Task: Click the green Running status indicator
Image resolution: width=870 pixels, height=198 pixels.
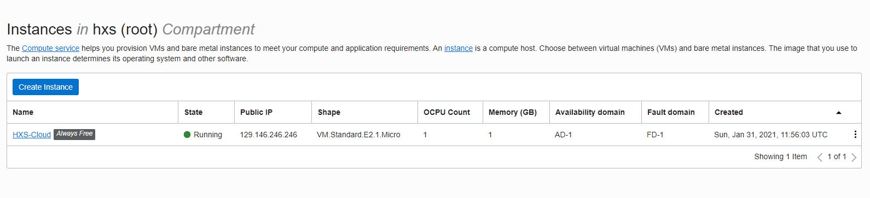Action: (187, 135)
